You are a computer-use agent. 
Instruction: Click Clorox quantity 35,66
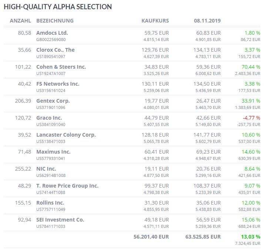click(x=24, y=50)
